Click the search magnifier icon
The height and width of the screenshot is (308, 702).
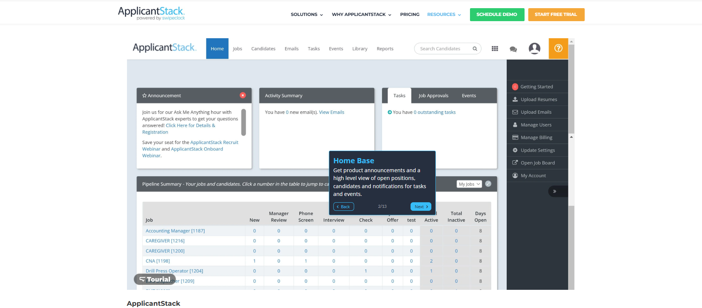coord(475,49)
